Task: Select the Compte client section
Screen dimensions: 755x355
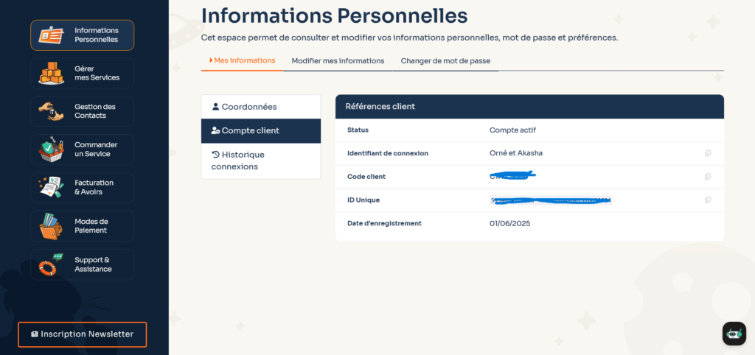Action: pos(261,131)
